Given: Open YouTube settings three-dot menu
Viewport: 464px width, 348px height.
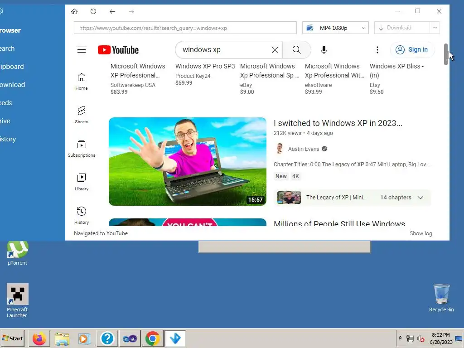Looking at the screenshot, I should point(377,50).
